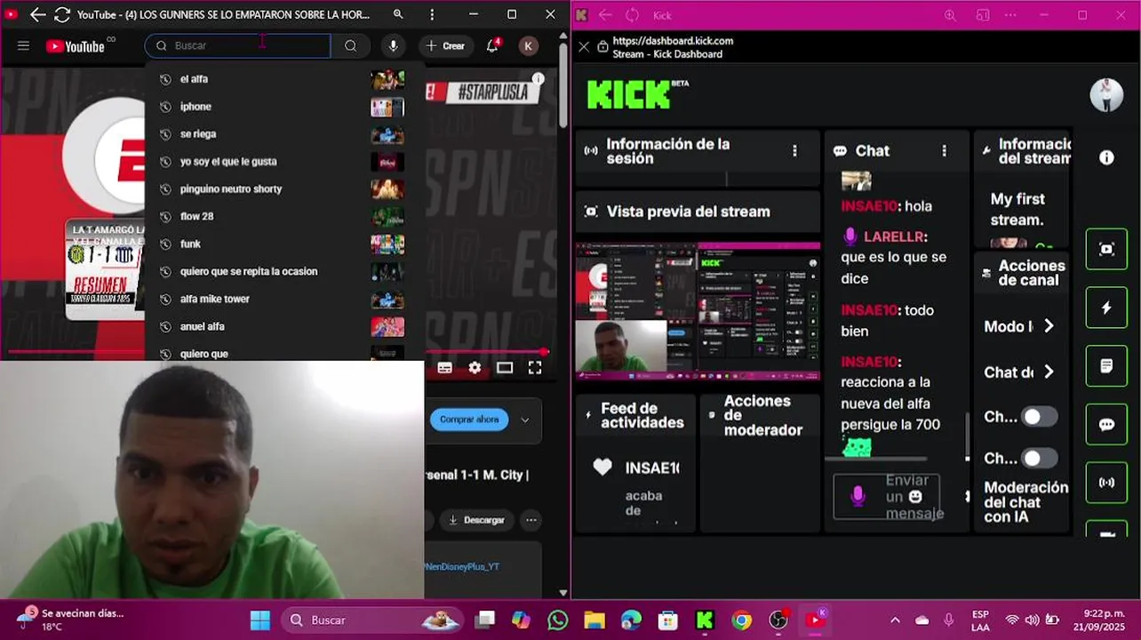Click the YouTube search magnifier button

(350, 46)
